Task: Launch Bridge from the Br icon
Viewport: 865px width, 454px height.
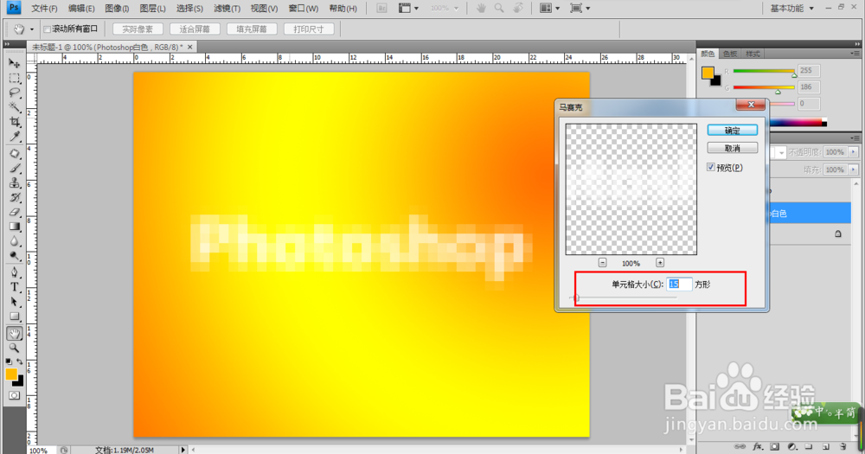Action: (x=381, y=9)
